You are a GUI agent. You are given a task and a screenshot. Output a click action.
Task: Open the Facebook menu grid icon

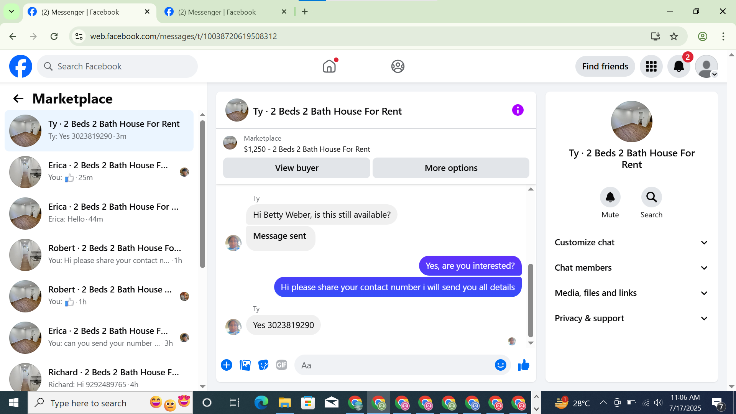(x=651, y=66)
